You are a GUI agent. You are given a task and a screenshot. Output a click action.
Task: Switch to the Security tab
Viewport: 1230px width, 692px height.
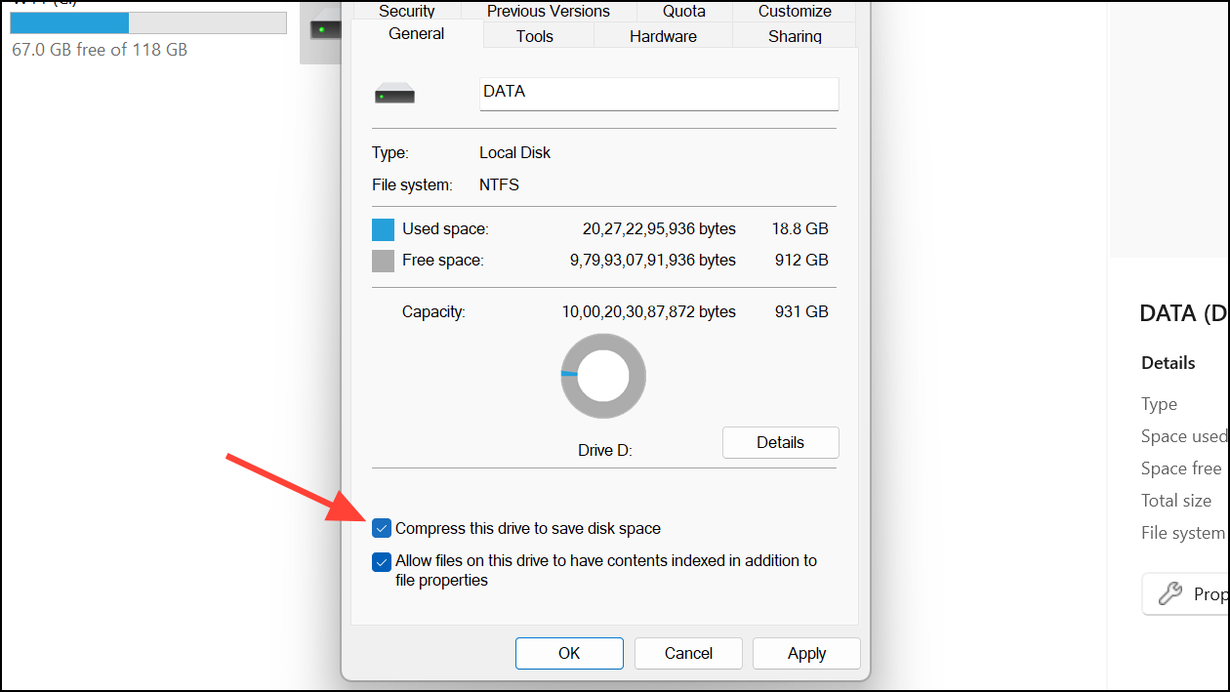tap(406, 11)
